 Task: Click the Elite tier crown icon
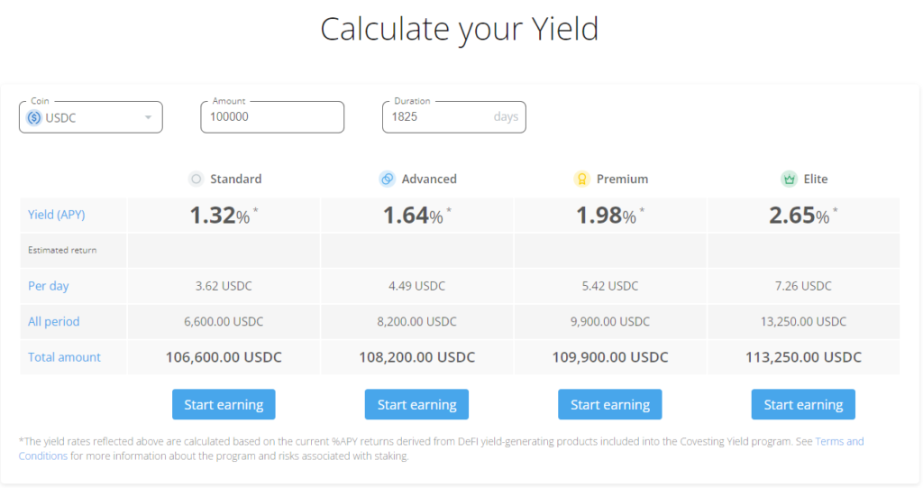[x=789, y=179]
